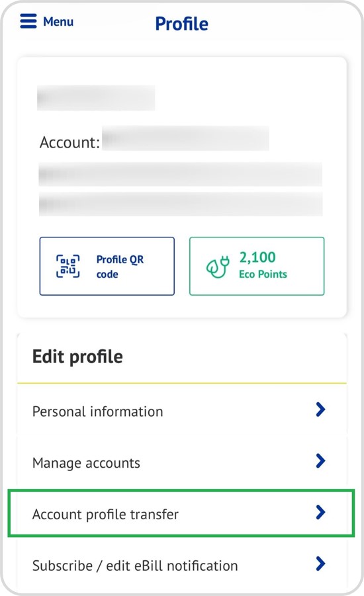The image size is (364, 596).
Task: Open the Manage accounts entry
Action: (182, 462)
